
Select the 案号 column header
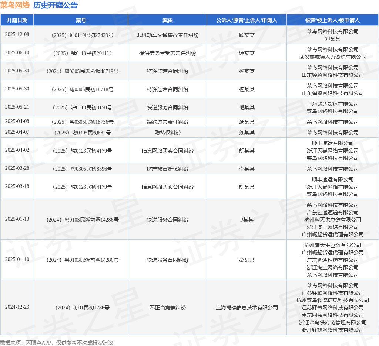[x=81, y=20]
